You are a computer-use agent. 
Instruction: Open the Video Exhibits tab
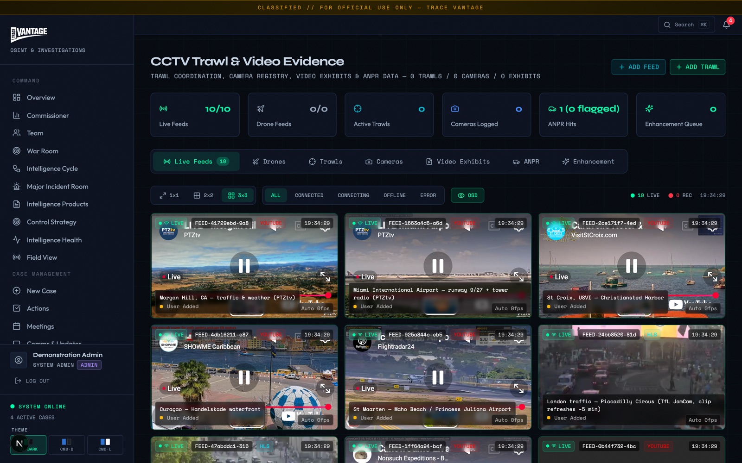click(x=458, y=162)
